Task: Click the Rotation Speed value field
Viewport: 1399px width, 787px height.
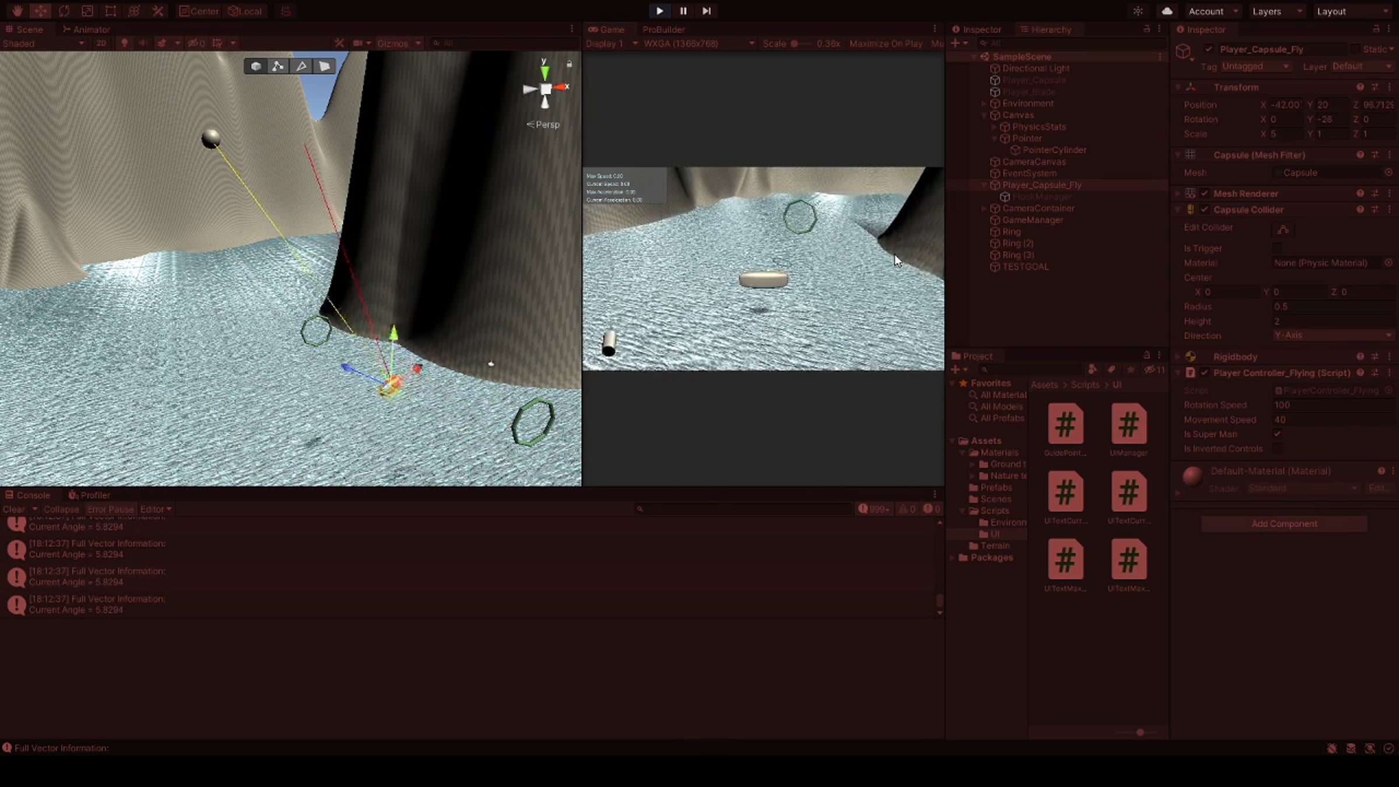Action: tap(1333, 405)
